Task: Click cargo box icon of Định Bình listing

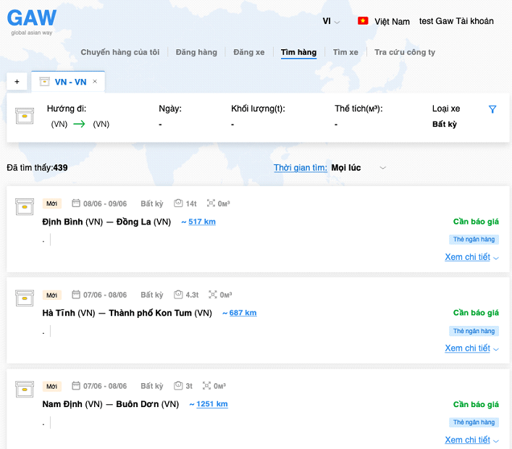Action: (x=25, y=206)
